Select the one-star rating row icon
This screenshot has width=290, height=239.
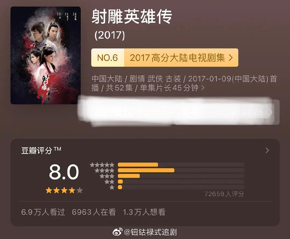[x=112, y=187]
